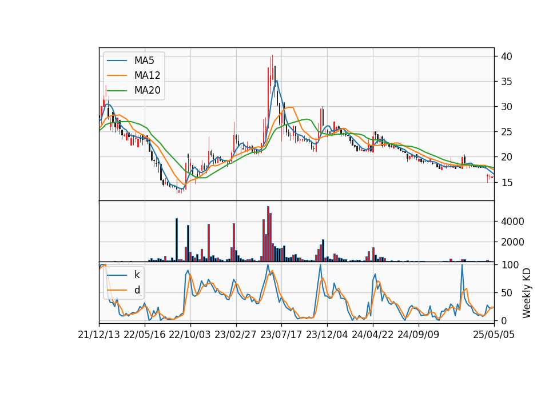Click the volume axis value 4000
This screenshot has width=549, height=394.
[x=512, y=222]
